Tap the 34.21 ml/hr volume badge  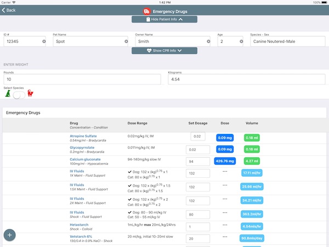[x=252, y=200]
